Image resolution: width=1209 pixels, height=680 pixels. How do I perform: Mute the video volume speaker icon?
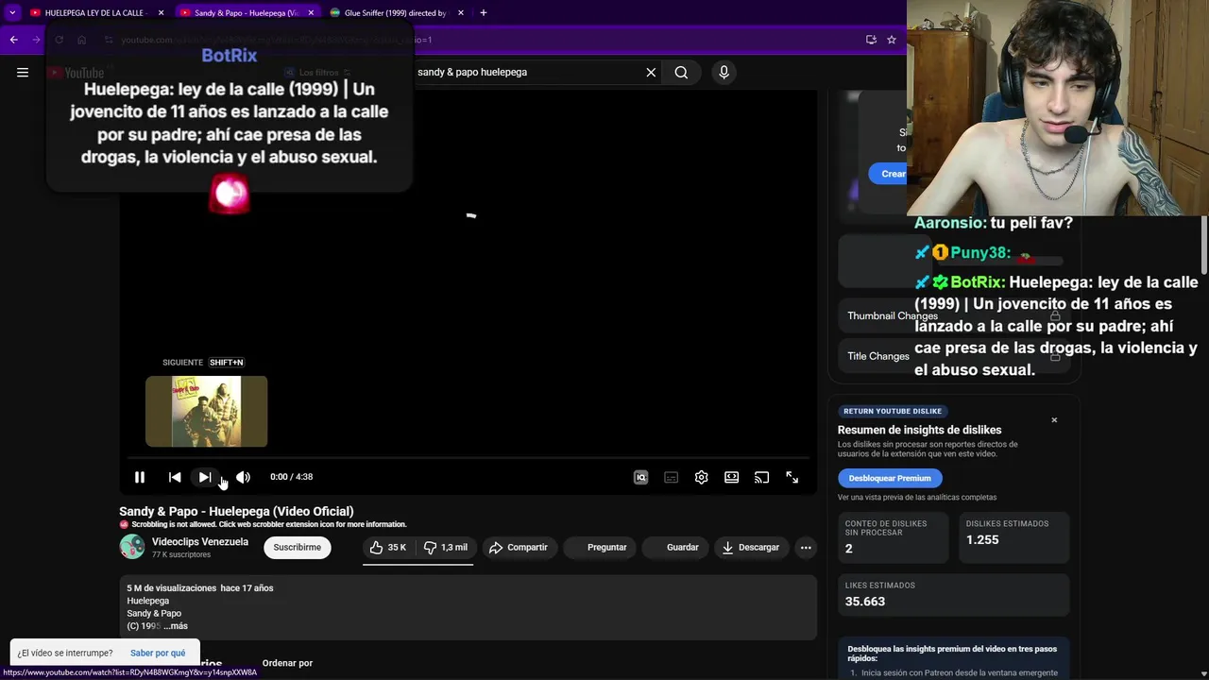243,477
